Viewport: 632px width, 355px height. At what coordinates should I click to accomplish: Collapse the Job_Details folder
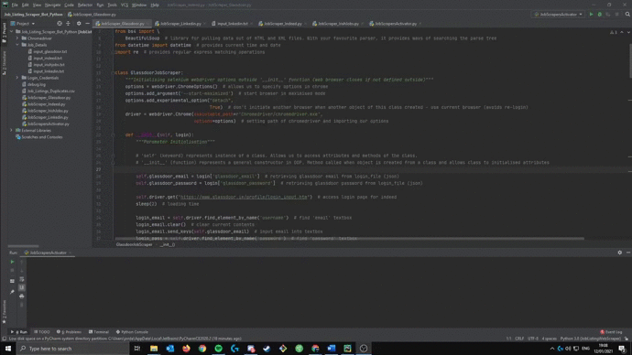(17, 45)
